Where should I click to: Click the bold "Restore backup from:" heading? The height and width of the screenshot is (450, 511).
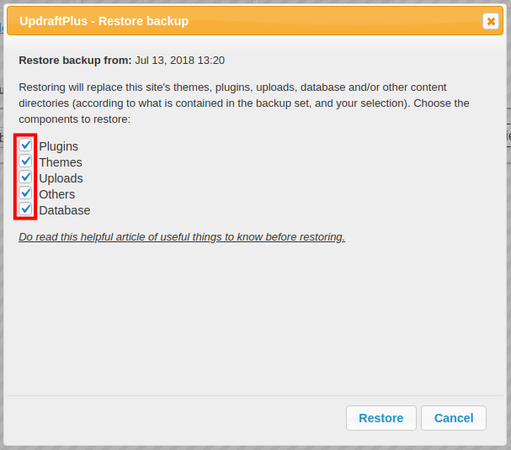click(75, 61)
